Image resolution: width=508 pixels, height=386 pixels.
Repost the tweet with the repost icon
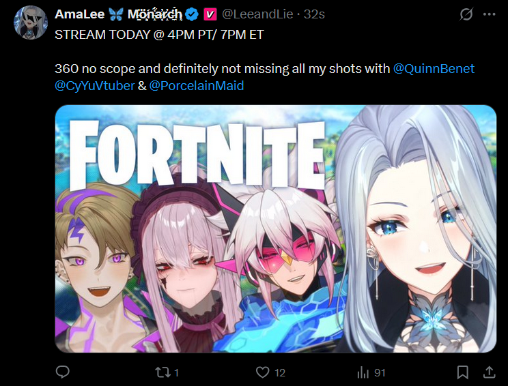pos(162,372)
